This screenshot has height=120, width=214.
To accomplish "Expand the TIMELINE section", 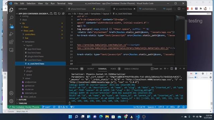I will coord(23,103).
